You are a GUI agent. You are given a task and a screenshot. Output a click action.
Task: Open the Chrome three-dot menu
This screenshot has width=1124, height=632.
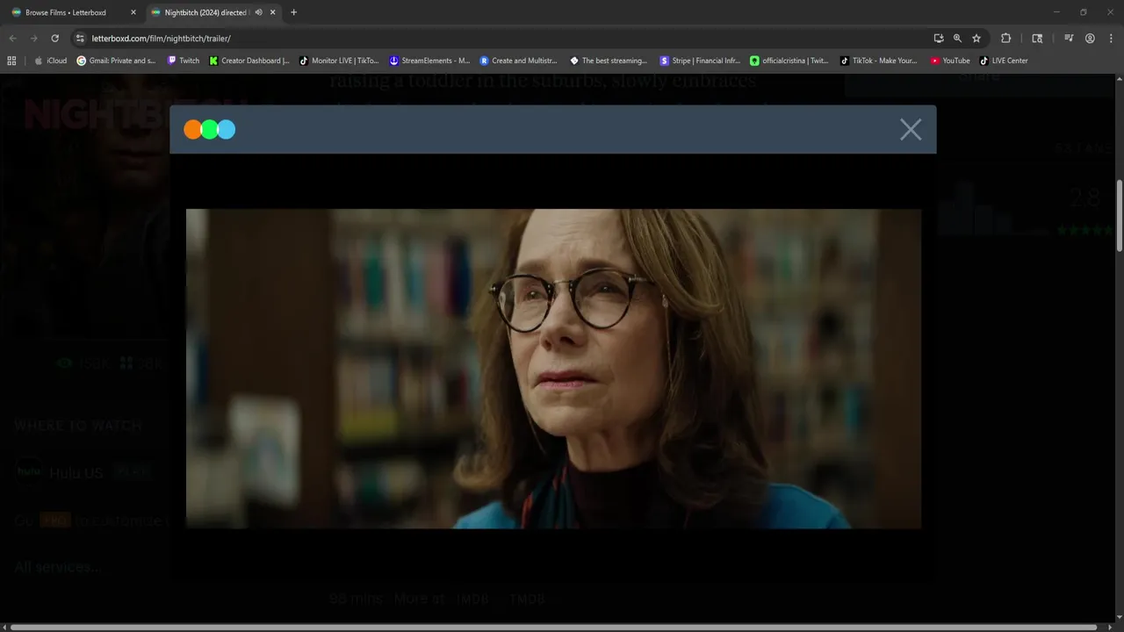1110,39
